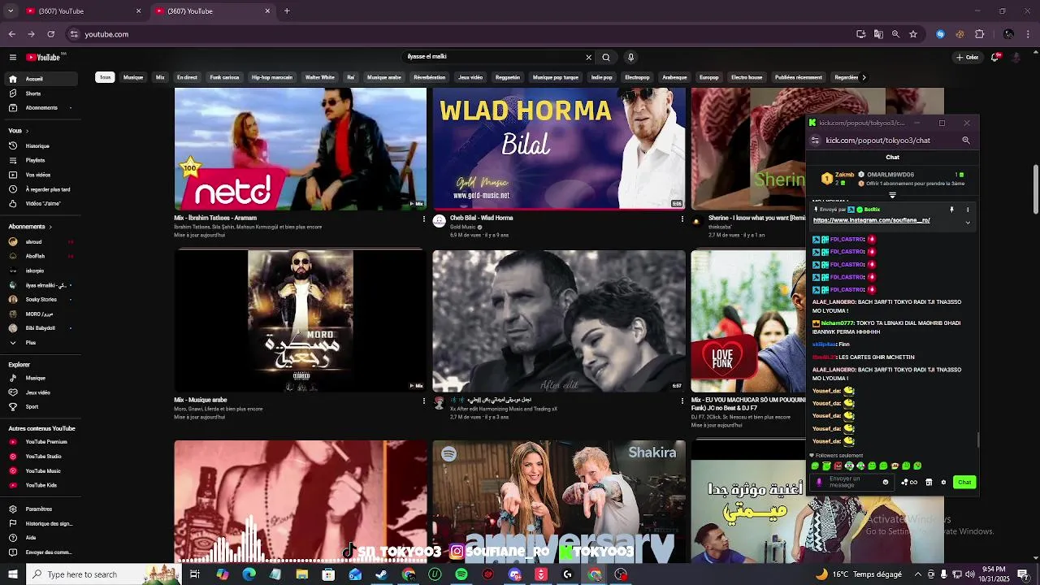The image size is (1040, 585).
Task: Click the YouTube logo
Action: (45, 57)
